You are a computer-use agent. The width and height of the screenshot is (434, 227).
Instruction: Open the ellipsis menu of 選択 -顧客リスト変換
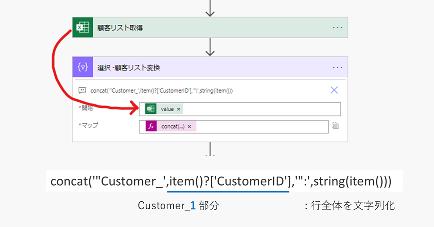coord(337,67)
